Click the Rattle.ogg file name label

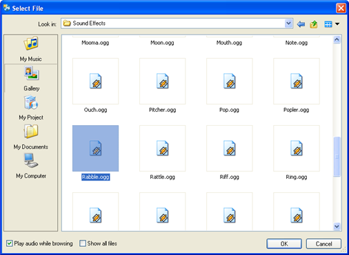point(162,177)
